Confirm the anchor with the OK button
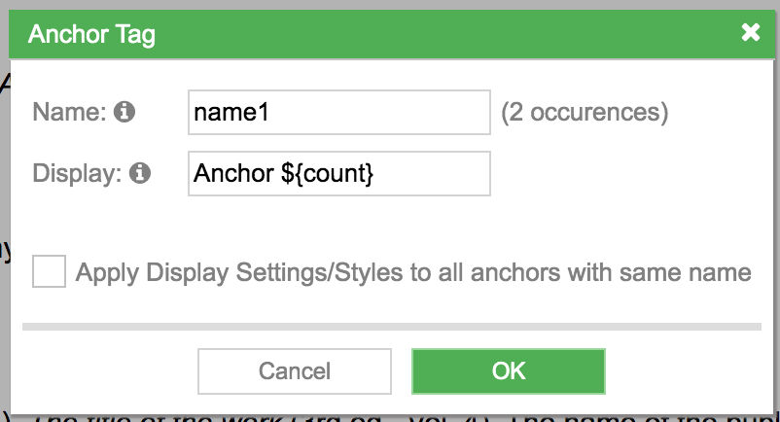The height and width of the screenshot is (422, 780). pyautogui.click(x=509, y=371)
